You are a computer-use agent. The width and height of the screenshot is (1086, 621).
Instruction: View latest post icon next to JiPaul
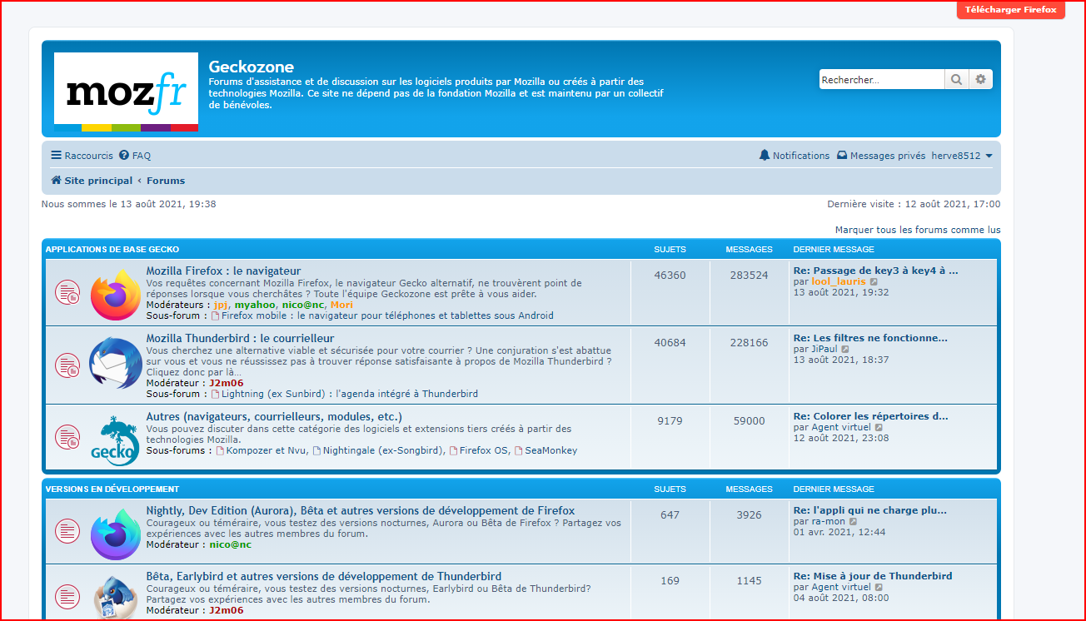pos(845,350)
